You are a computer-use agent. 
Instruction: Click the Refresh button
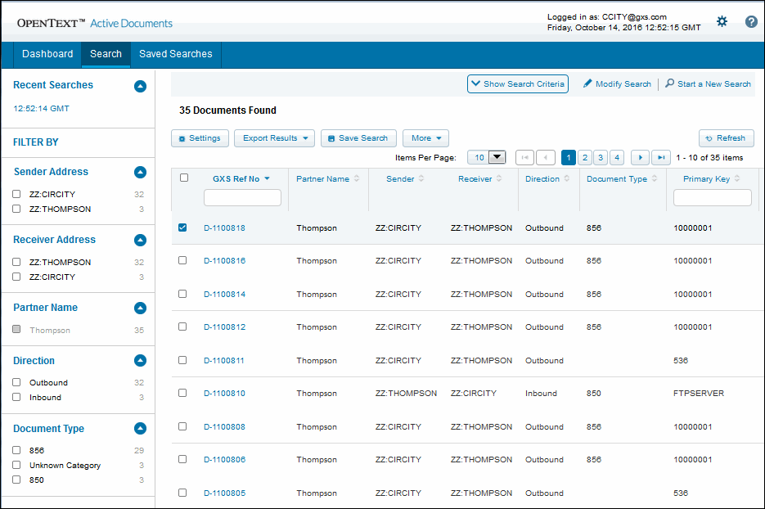coord(726,138)
